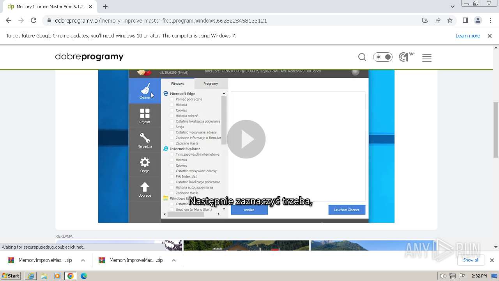
Task: Open the dobreprogramy search icon
Action: coord(362,57)
